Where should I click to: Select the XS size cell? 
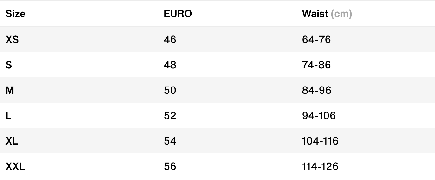[x=12, y=40]
